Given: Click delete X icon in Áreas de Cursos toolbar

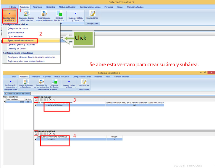Looking at the screenshot, I should pos(50,100).
